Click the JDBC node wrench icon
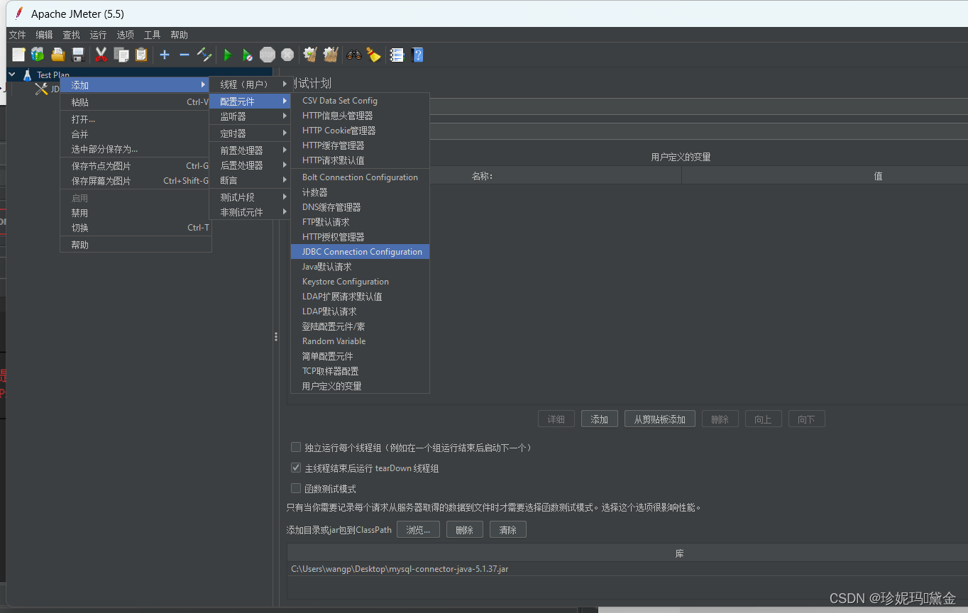This screenshot has width=968, height=613. [41, 89]
